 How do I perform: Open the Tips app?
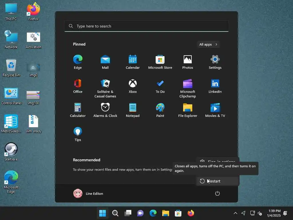[x=78, y=134]
